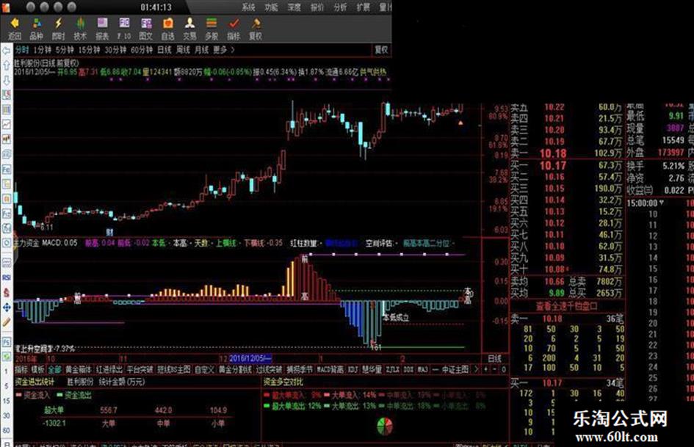Open the 15:00:00 time dropdown arrow
The height and width of the screenshot is (447, 694).
[662, 203]
